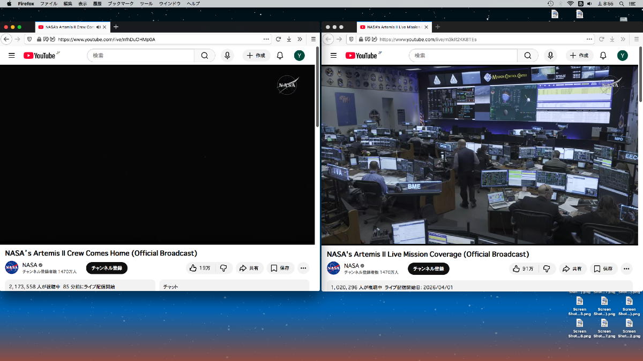Open NASA channel avatar under right video
This screenshot has height=361, width=643.
334,268
